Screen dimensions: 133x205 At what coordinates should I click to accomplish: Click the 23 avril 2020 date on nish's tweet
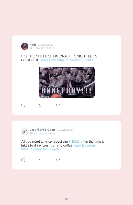pyautogui.click(x=46, y=45)
